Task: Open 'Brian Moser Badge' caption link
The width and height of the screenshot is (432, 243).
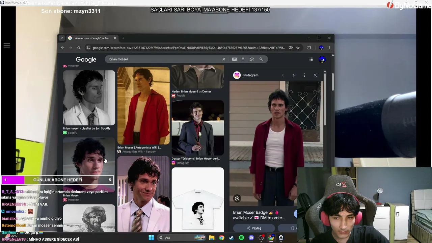Action: [x=259, y=215]
